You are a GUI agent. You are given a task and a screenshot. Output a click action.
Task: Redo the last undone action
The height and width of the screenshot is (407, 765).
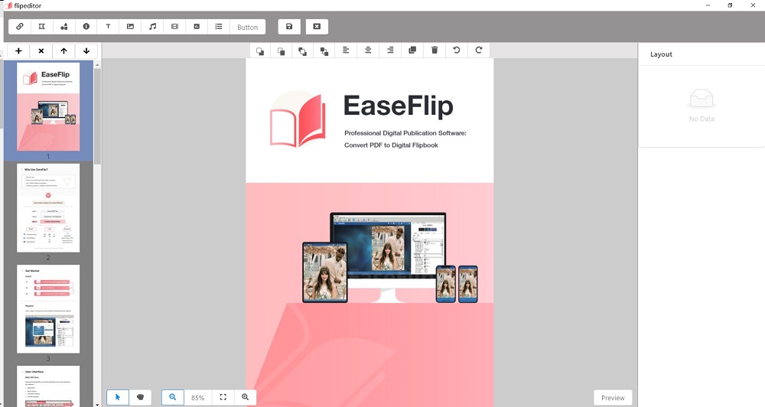click(479, 50)
